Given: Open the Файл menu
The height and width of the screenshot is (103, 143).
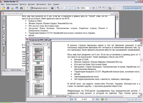Looking at the screenshot, I should point(3,4).
